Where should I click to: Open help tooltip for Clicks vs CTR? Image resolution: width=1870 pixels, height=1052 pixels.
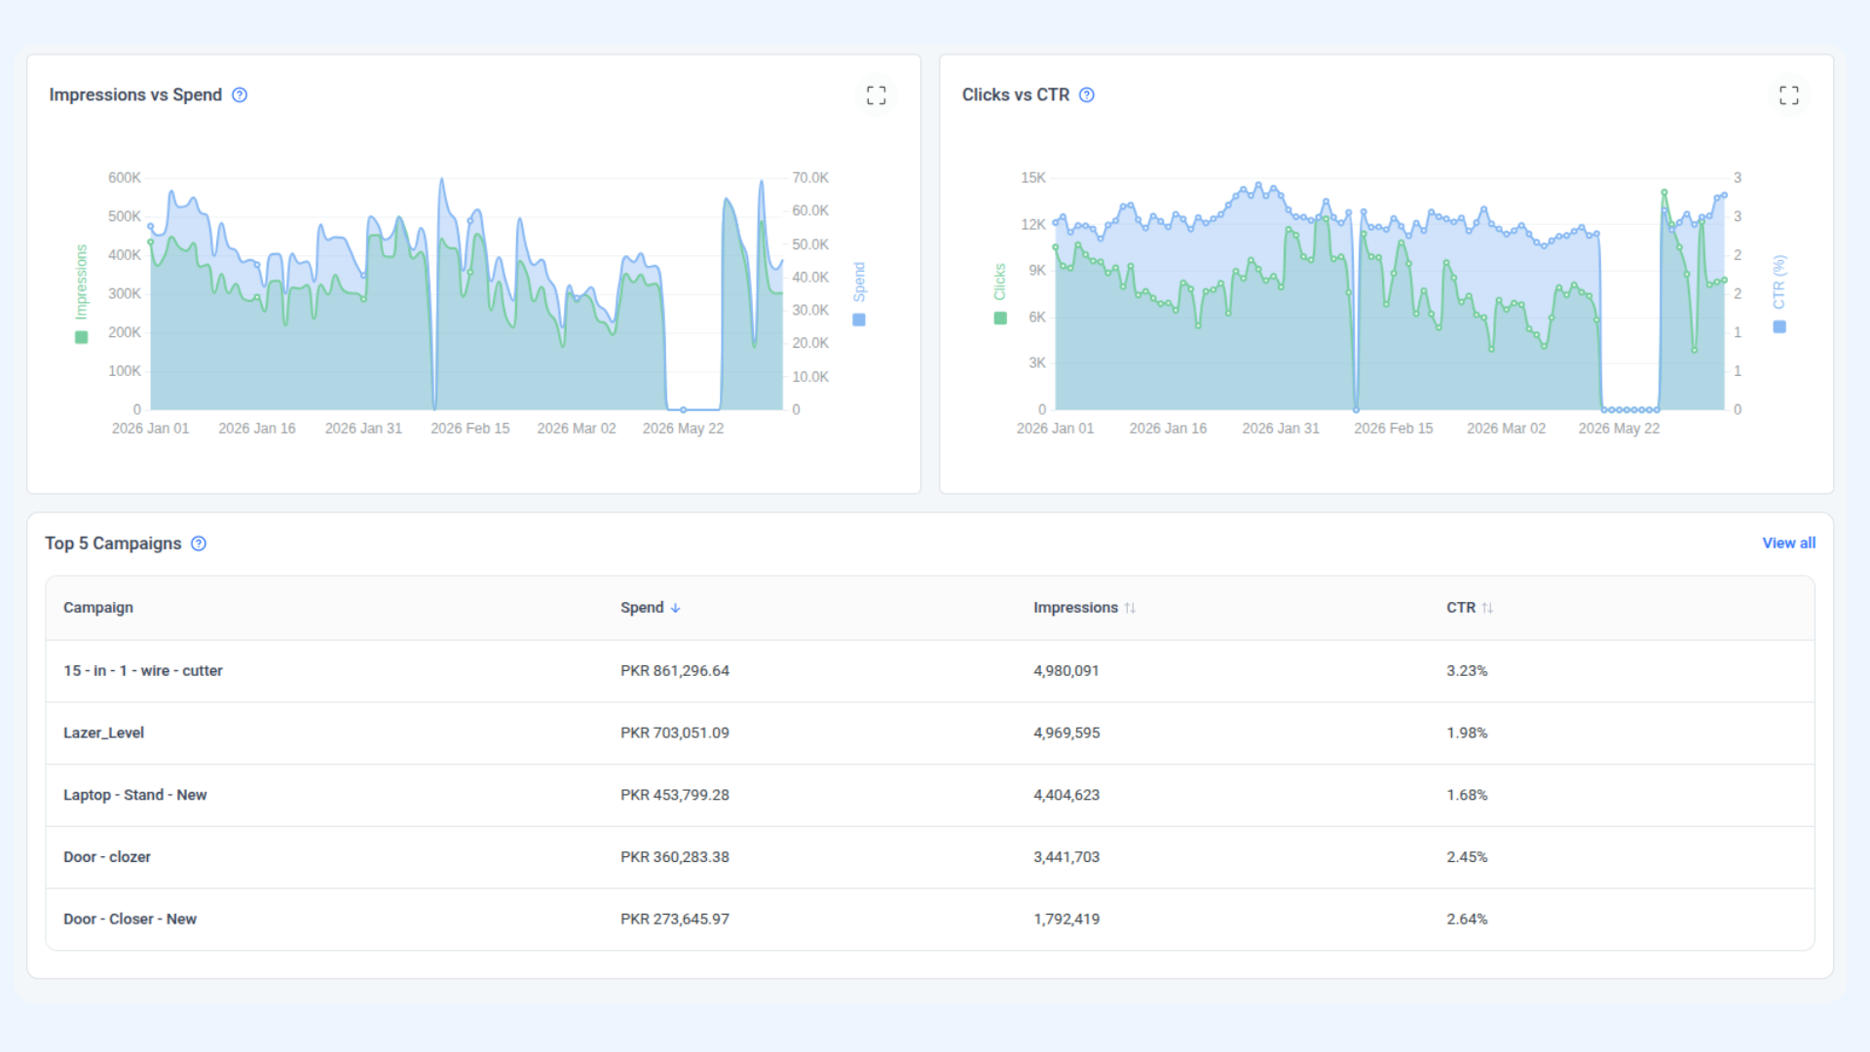1087,94
